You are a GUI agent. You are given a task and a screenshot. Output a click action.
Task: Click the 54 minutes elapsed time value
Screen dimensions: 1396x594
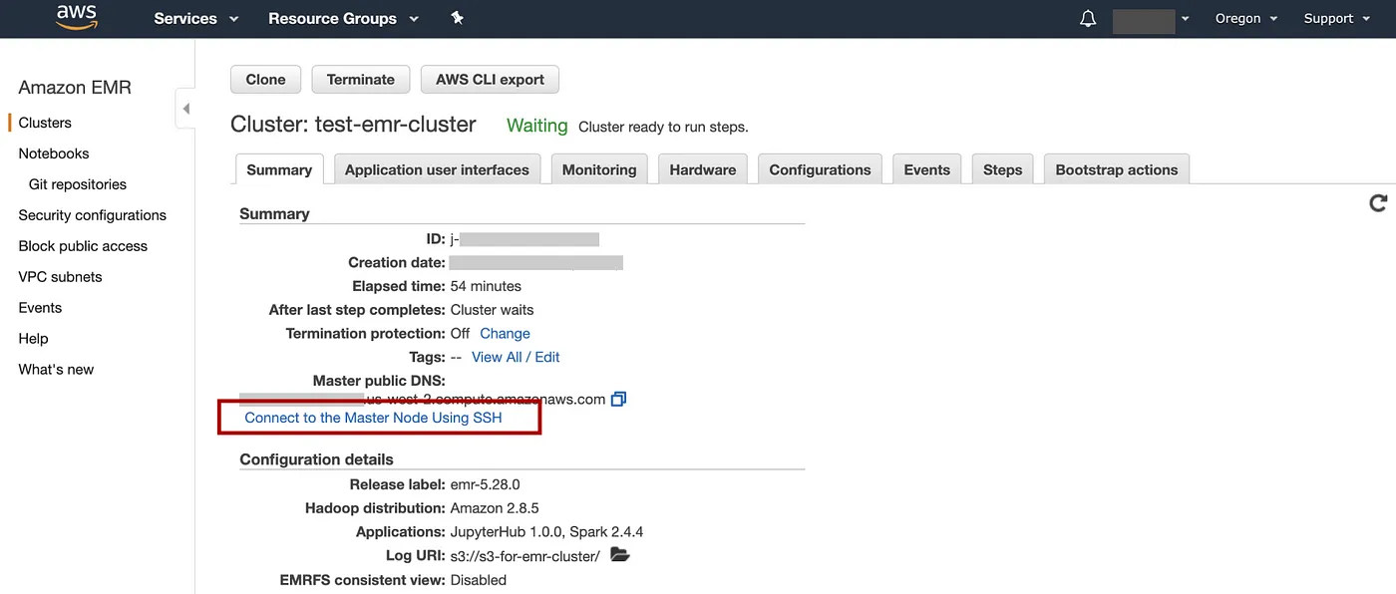[x=486, y=286]
